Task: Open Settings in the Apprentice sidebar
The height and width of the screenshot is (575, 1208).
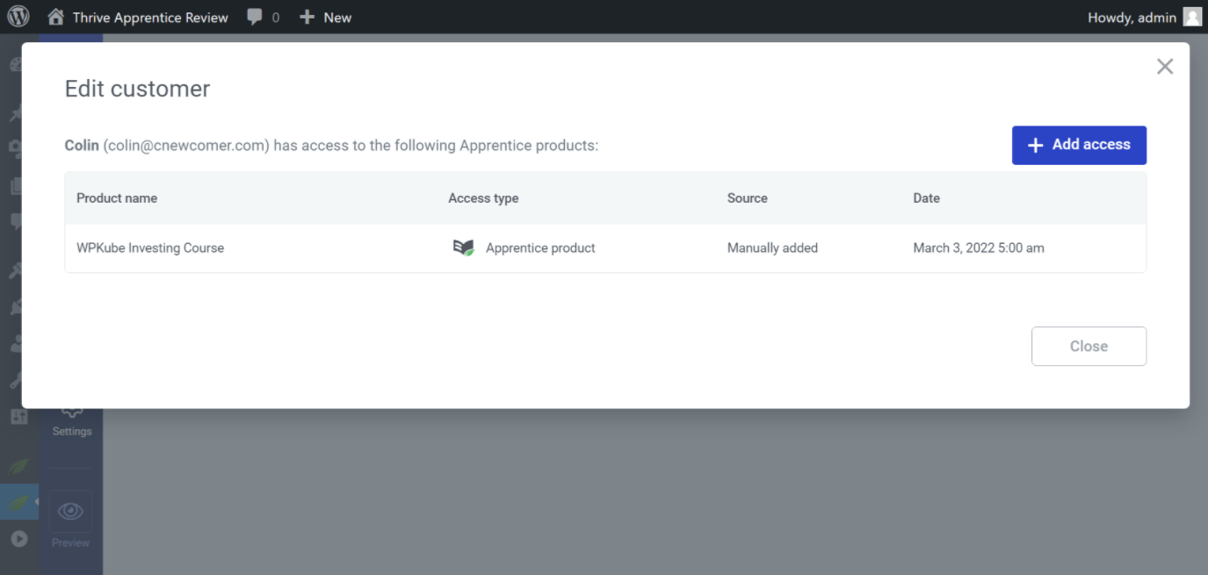Action: [71, 421]
